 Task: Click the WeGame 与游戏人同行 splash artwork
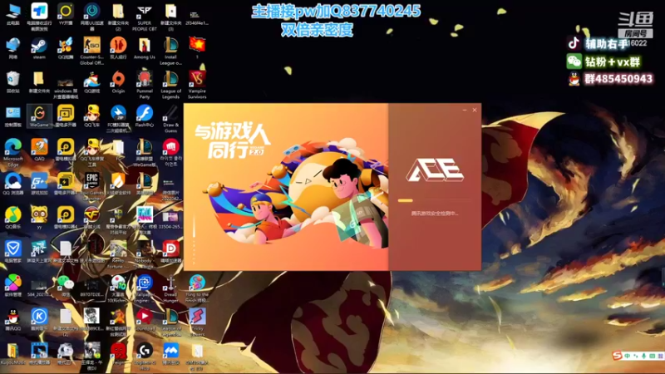tap(286, 186)
